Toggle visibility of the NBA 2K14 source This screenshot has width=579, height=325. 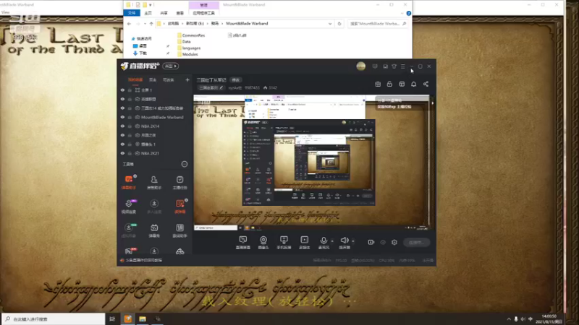click(x=122, y=126)
